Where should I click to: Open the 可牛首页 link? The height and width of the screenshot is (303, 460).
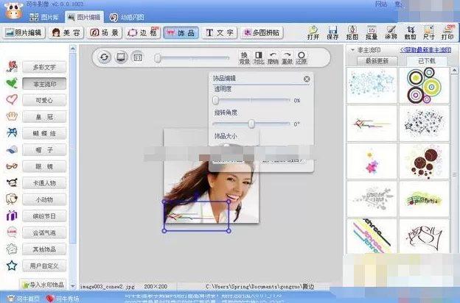click(24, 299)
